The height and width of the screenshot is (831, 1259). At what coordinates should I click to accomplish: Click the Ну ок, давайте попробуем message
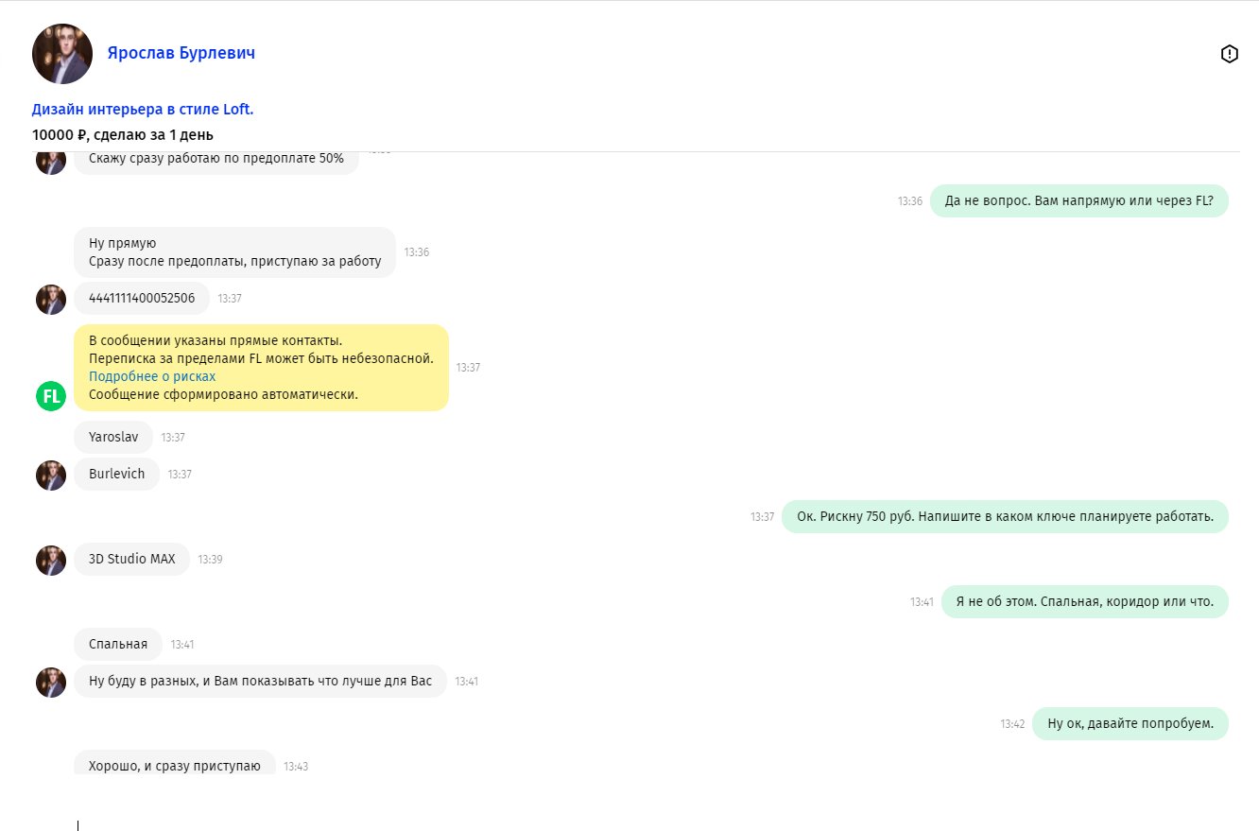[1130, 724]
